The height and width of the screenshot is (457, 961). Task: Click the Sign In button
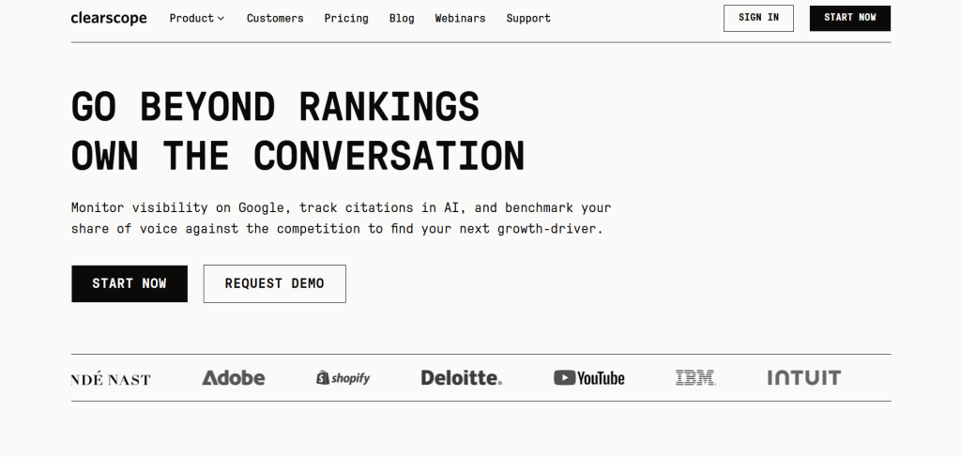(x=758, y=18)
